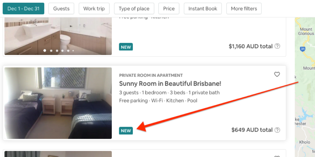
Task: Click NEW badge on the $1,160 listing
Action: [126, 47]
